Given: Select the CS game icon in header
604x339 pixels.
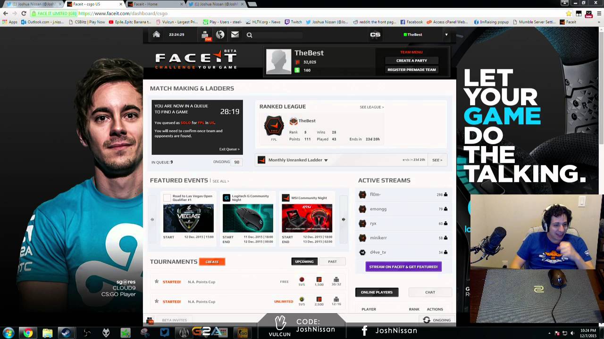Looking at the screenshot, I should click(x=375, y=34).
